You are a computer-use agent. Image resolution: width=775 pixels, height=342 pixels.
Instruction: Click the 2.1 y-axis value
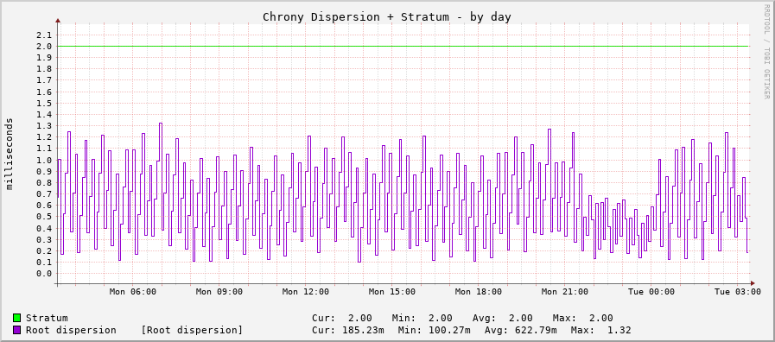pyautogui.click(x=44, y=35)
